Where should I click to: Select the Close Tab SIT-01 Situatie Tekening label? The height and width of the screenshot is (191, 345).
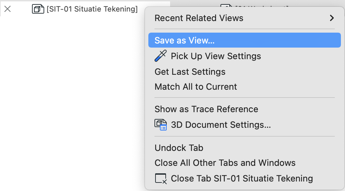(x=242, y=178)
